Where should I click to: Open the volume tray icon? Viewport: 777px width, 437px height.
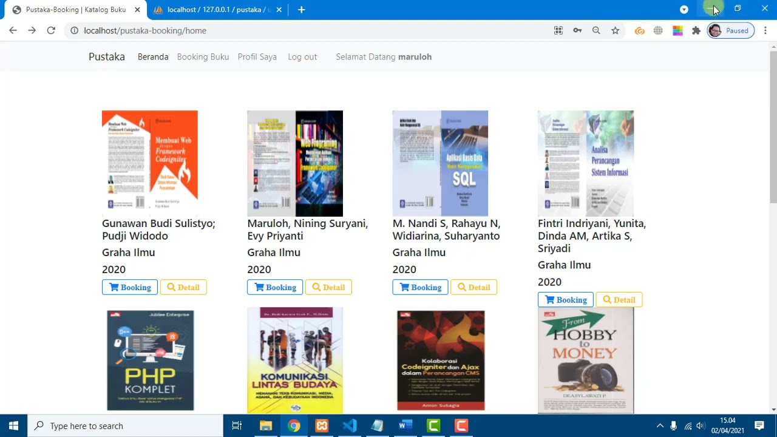point(701,425)
